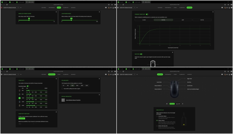
Task: Select the 6400 DPI stage icon
Action: click(19, 105)
